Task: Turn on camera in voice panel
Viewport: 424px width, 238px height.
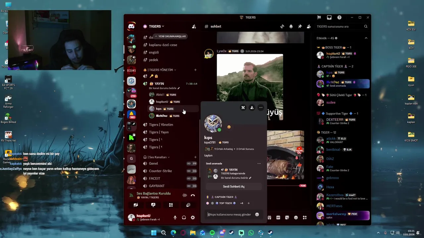Action: (136, 205)
